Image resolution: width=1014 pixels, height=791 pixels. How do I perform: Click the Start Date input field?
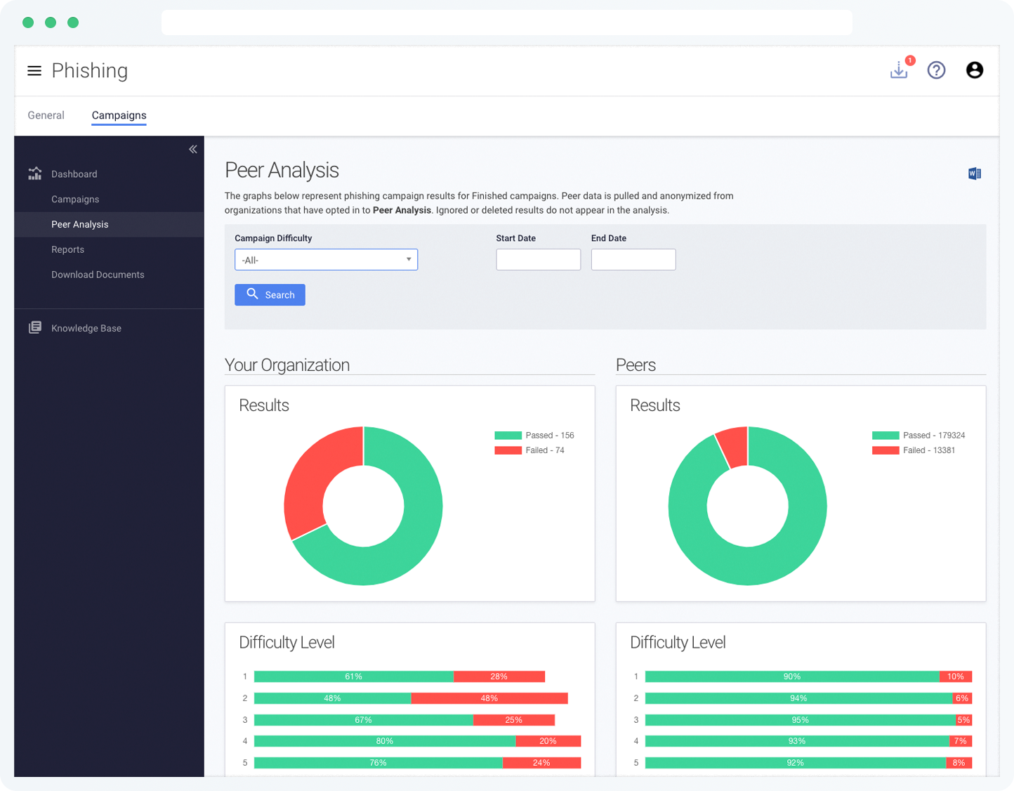538,259
